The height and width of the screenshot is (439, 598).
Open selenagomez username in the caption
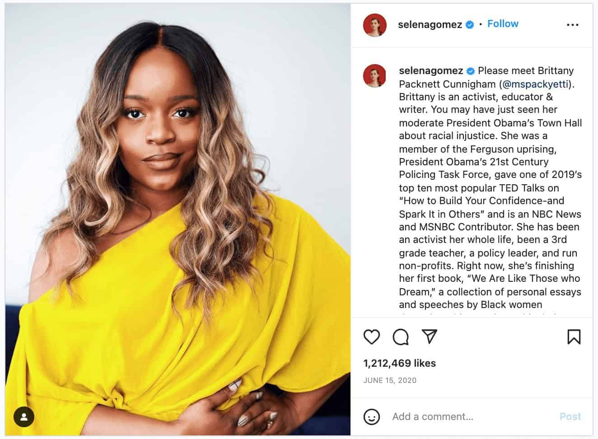tap(431, 71)
